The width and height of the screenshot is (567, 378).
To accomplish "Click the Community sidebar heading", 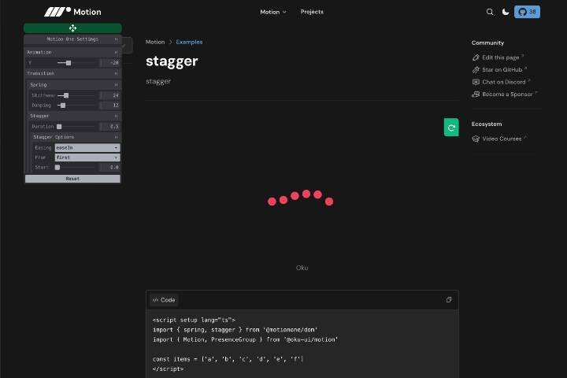I will [487, 43].
